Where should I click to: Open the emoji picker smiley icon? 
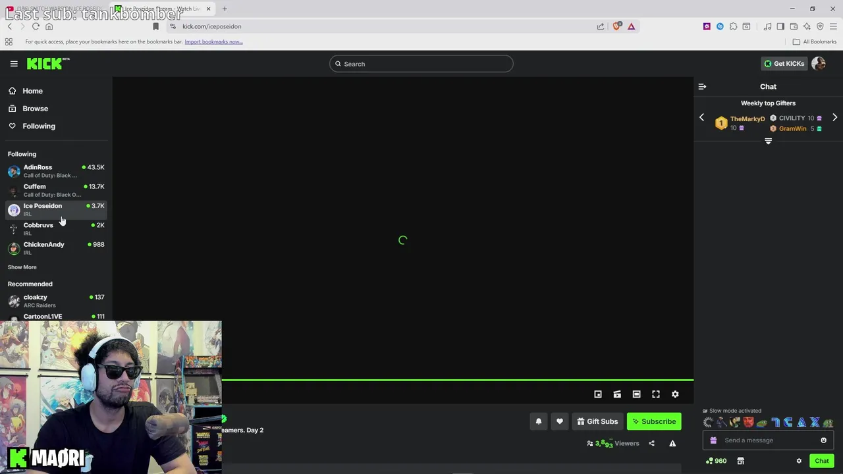coord(823,440)
